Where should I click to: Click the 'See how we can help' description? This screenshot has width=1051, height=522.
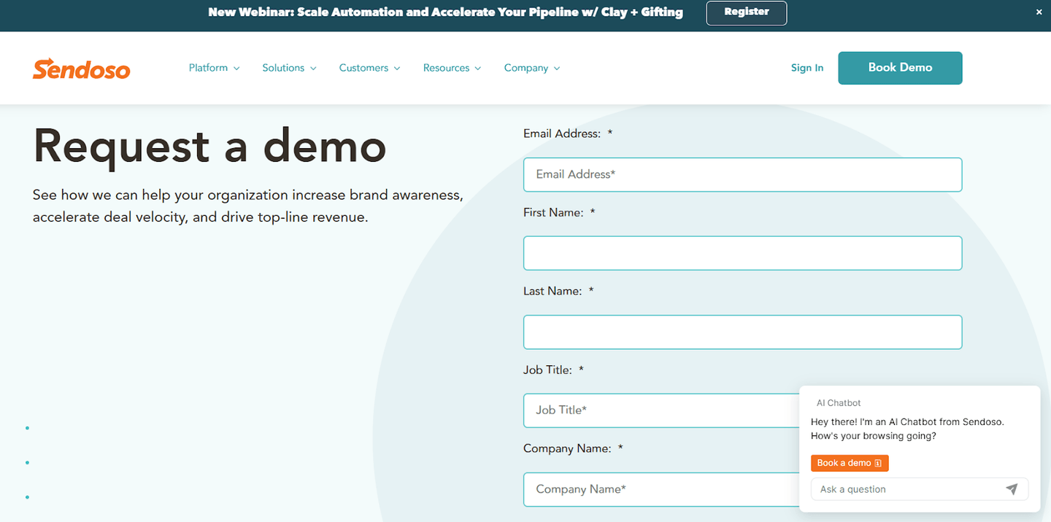(x=248, y=206)
